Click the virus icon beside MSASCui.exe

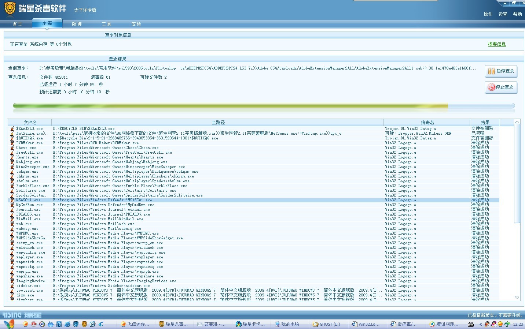[12, 200]
